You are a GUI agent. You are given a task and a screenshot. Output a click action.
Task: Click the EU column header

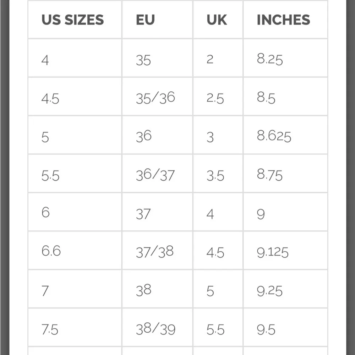(145, 20)
